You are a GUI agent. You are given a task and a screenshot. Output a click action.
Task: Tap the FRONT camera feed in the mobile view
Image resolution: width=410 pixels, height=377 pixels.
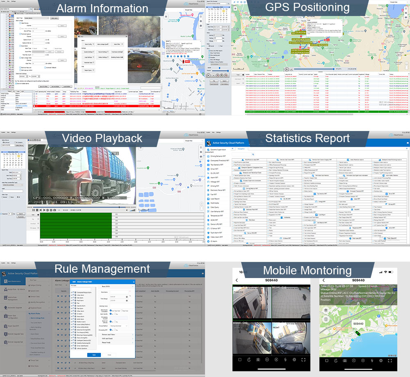pos(291,338)
